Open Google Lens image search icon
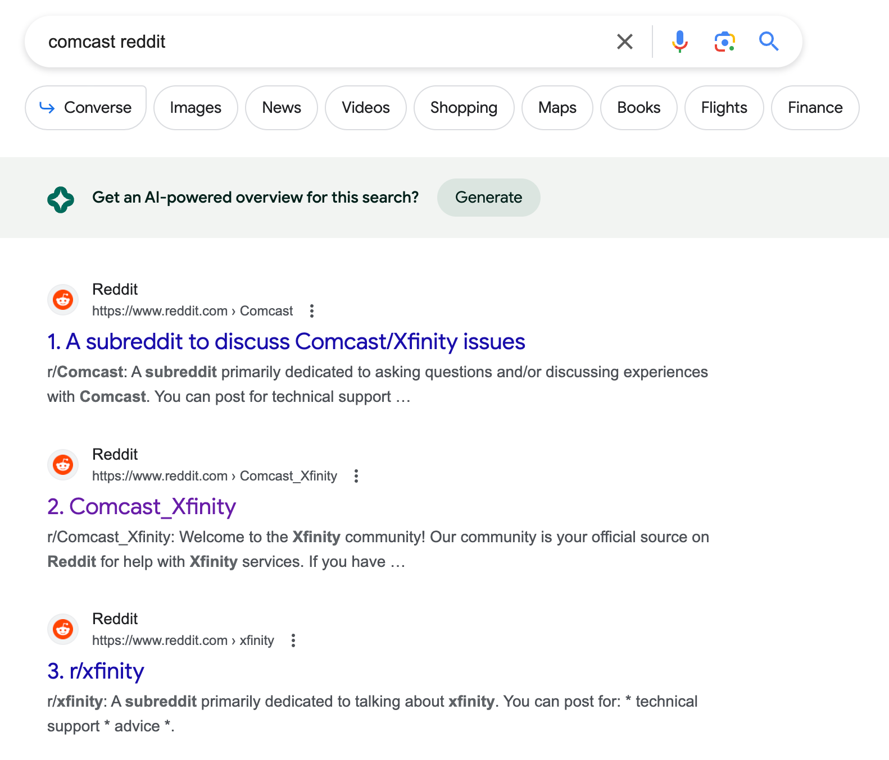Screen dimensions: 889x760 coord(724,42)
